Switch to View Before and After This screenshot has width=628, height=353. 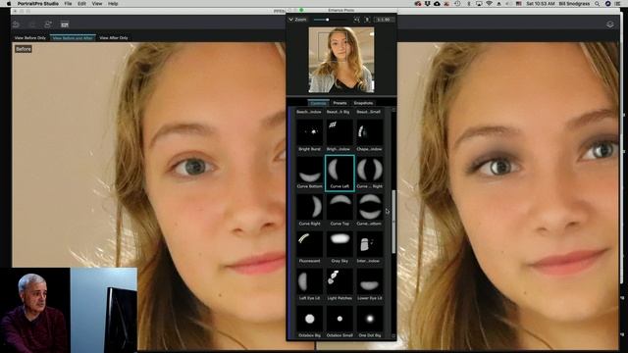[73, 37]
